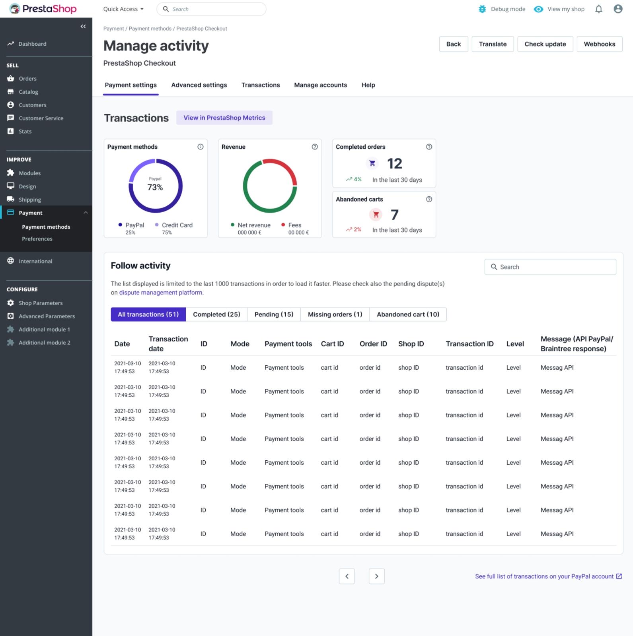Click the top Search field
This screenshot has width=633, height=636.
[x=211, y=9]
